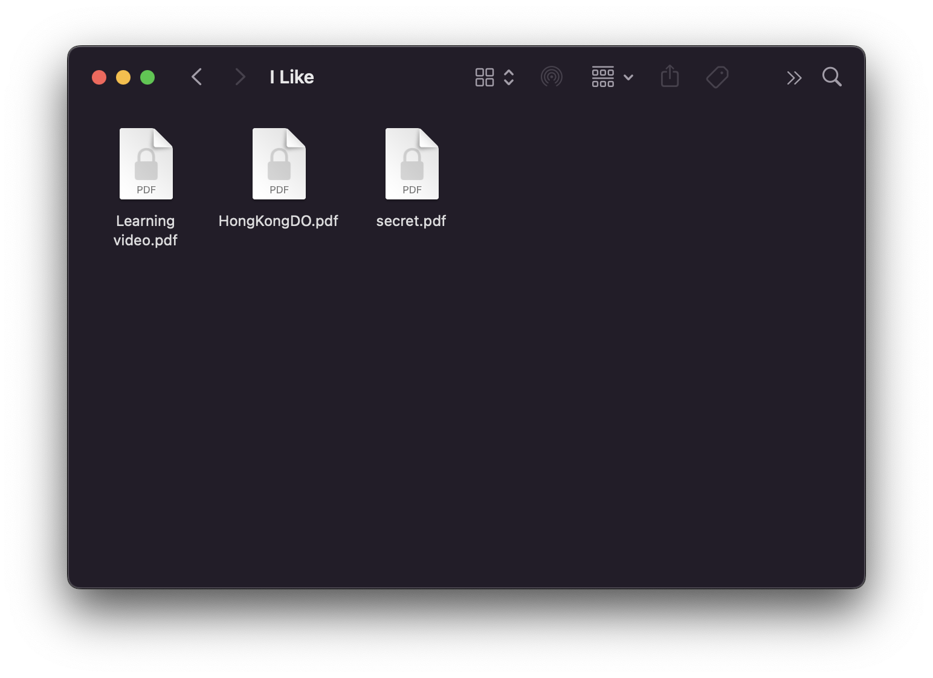Click the 'secret.pdf' filename label

(411, 221)
